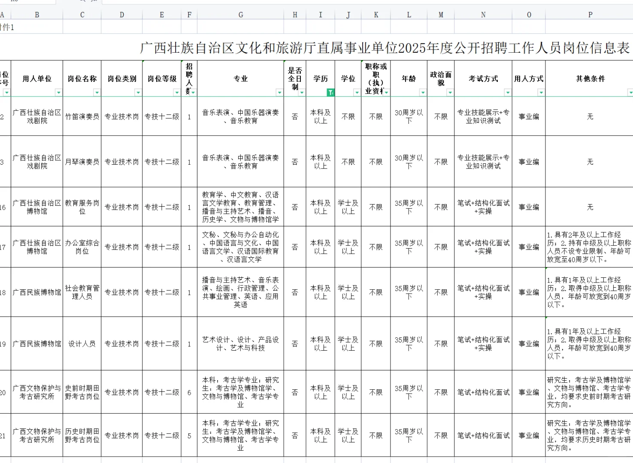This screenshot has width=633, height=463.
Task: Select the 广西文物保护与考古研究所 cell in the 历史时期 row
Action: tap(37, 436)
